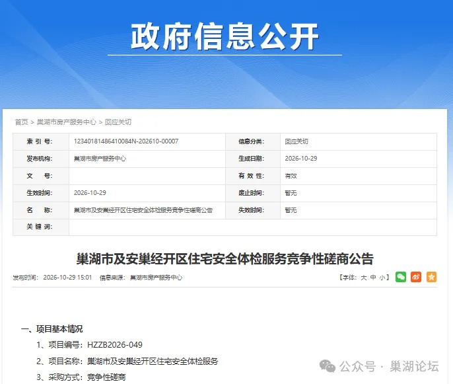
Task: Click the 生效时间 label
Action: [x=40, y=193]
